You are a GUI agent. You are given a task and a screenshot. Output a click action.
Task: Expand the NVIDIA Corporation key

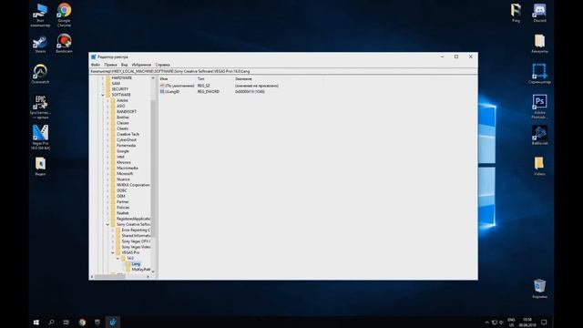point(107,185)
